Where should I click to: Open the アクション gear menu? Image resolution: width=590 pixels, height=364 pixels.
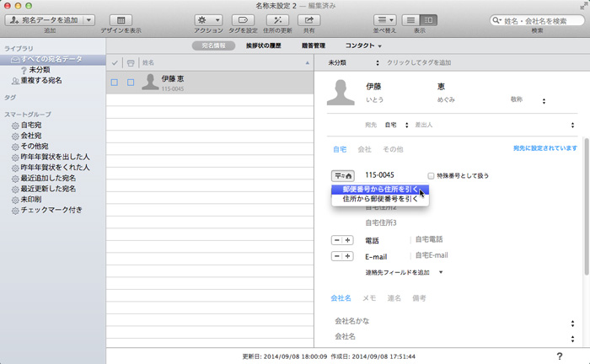click(x=207, y=19)
